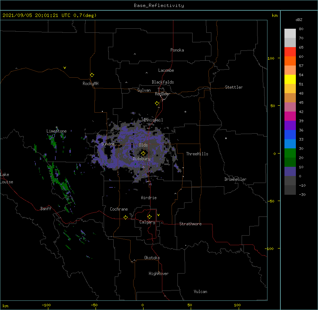Select the blue 33-36 dBZ legend swatch
This screenshot has width=318, height=310.
[290, 134]
